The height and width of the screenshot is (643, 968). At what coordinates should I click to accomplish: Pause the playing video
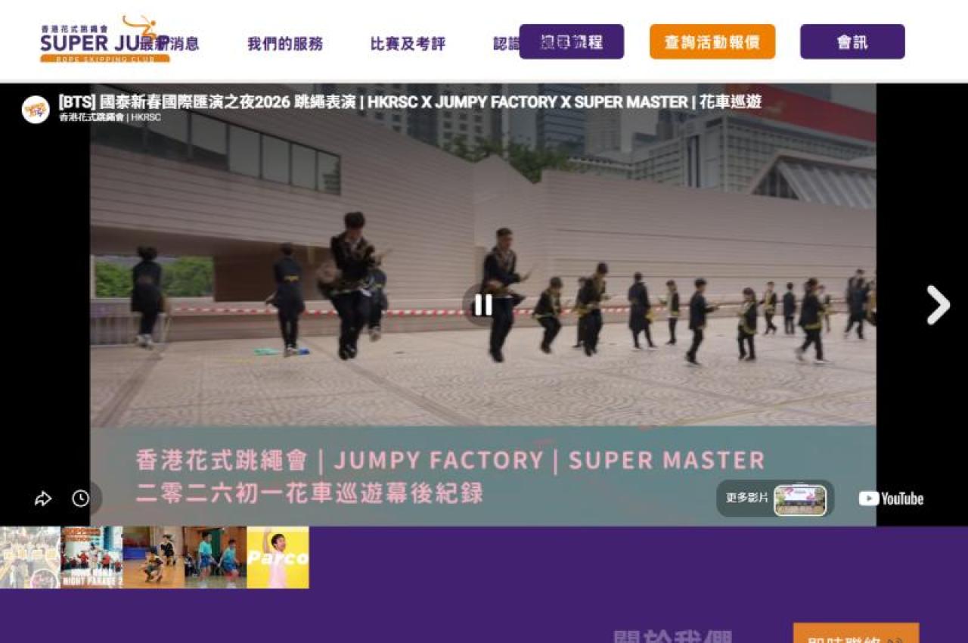click(x=483, y=305)
